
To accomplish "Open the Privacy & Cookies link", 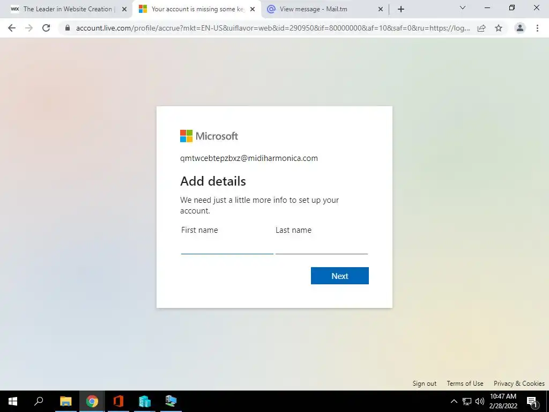I will [519, 383].
